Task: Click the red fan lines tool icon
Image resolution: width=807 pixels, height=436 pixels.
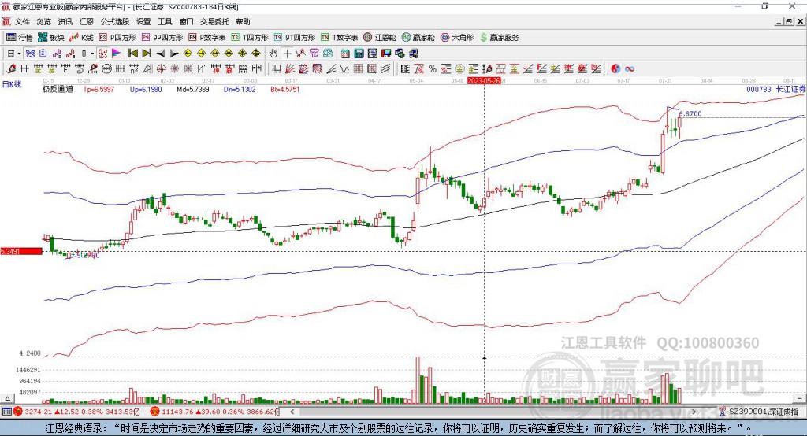Action: (x=290, y=69)
